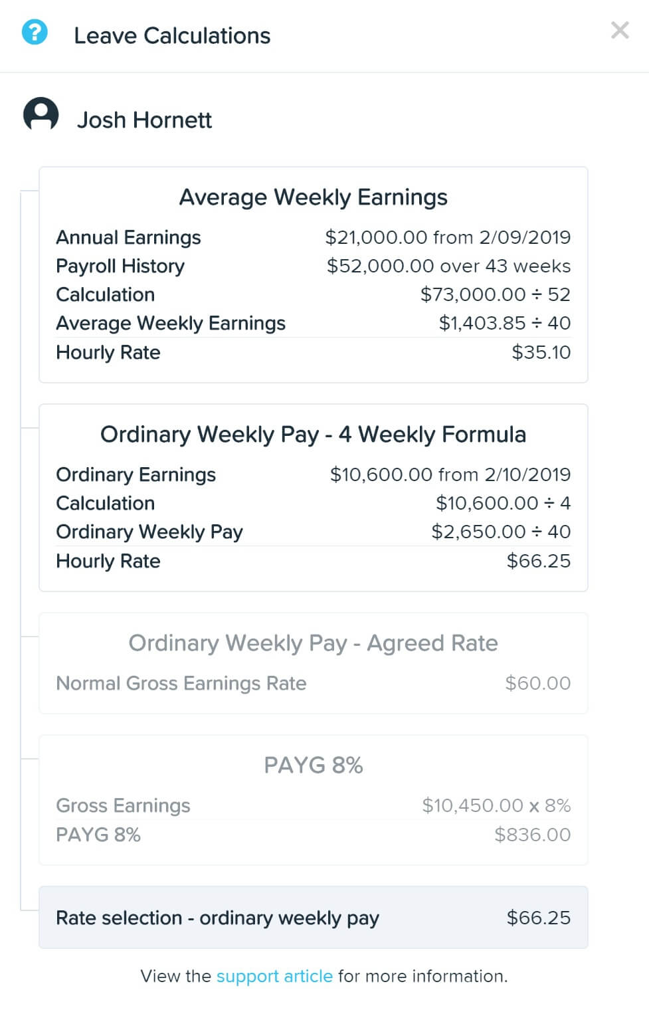The image size is (649, 1020).
Task: Click the Average Weekly Earnings card heading
Action: tap(313, 197)
